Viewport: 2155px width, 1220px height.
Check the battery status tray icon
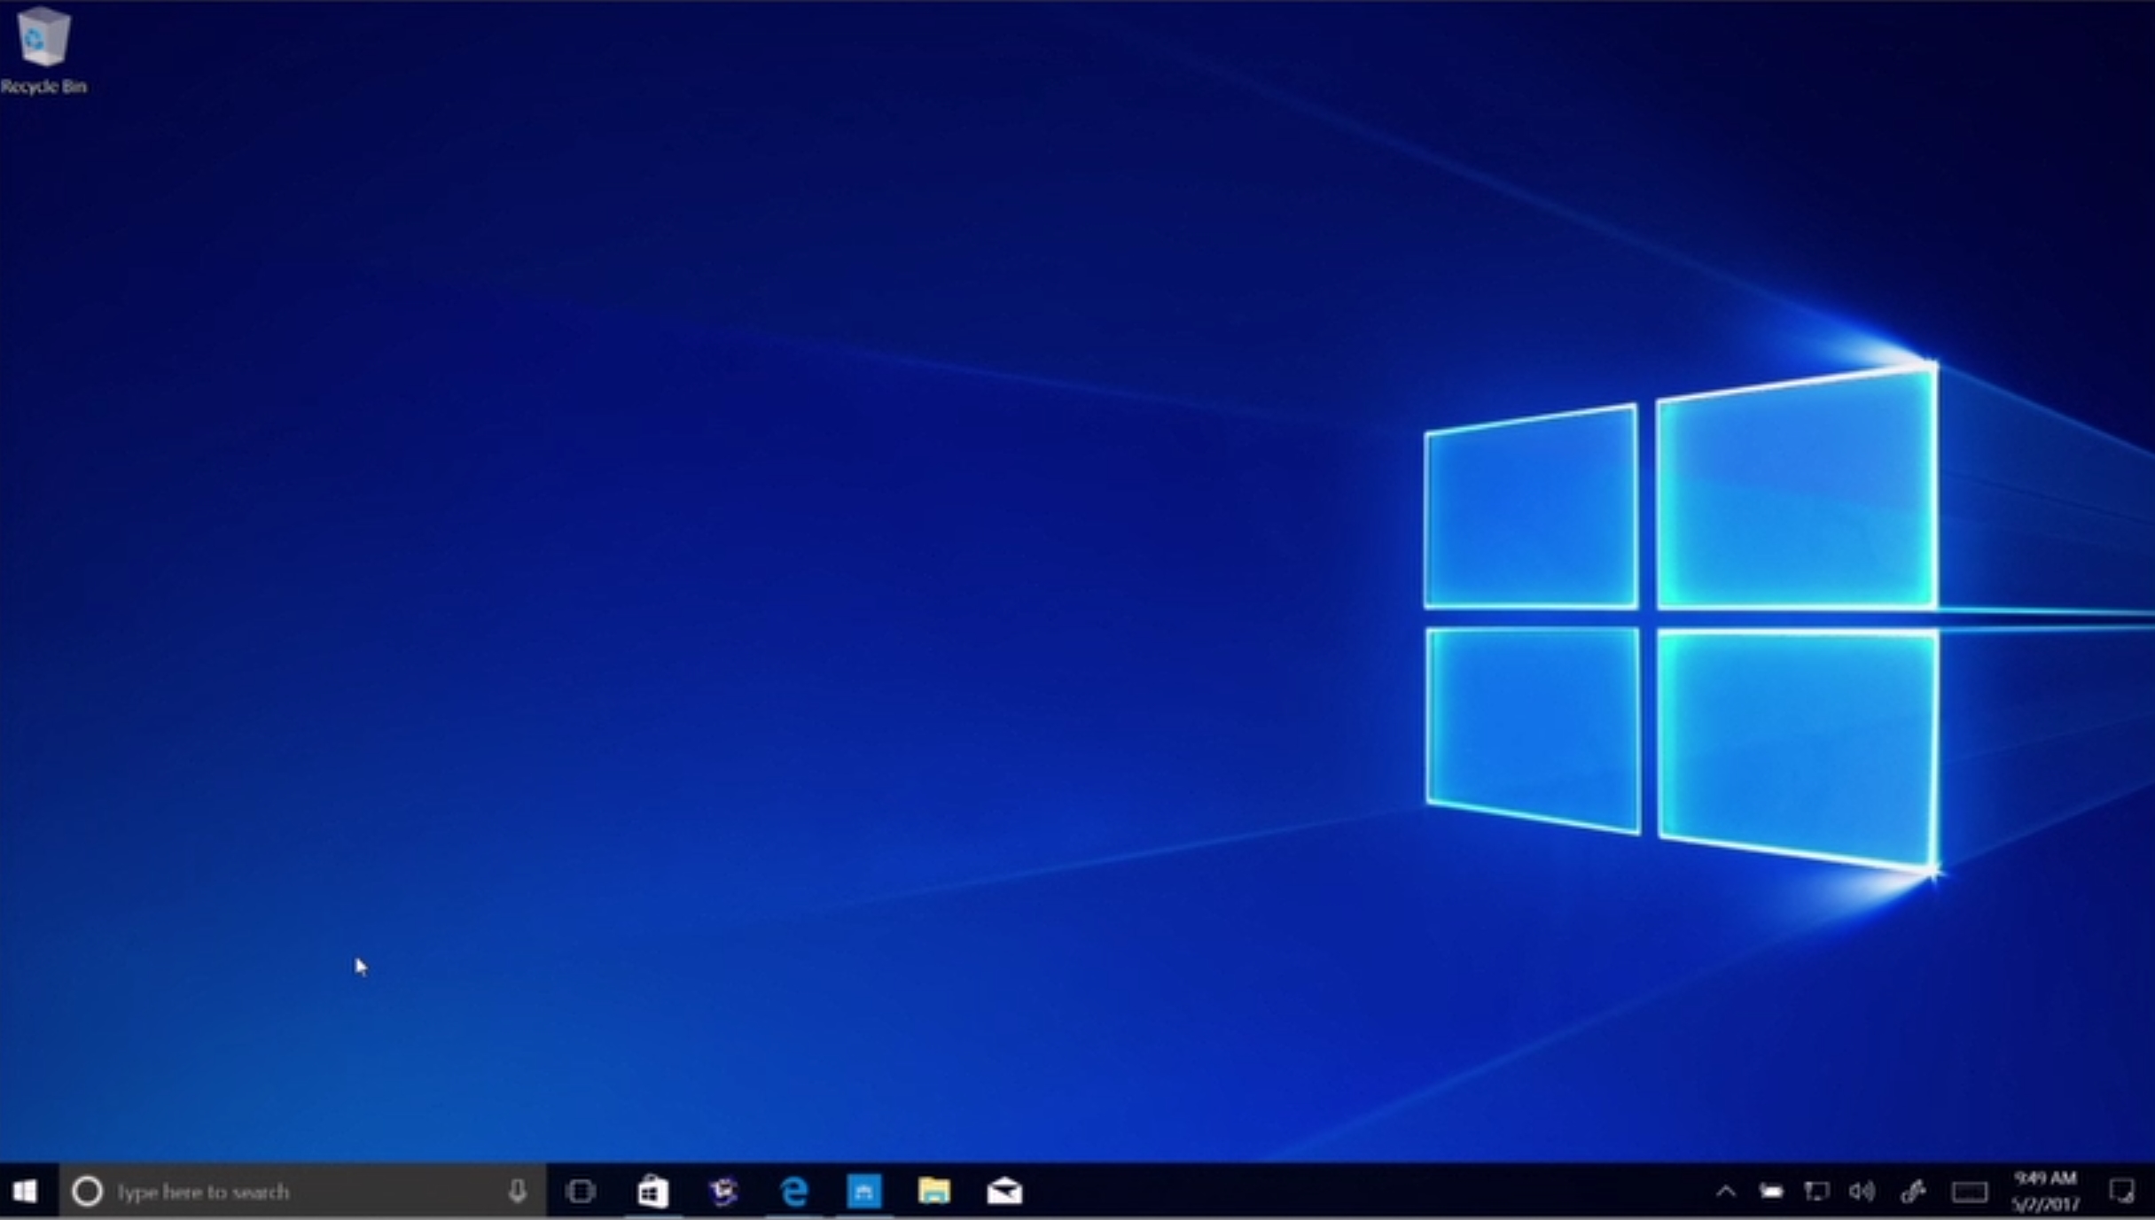pyautogui.click(x=1771, y=1192)
